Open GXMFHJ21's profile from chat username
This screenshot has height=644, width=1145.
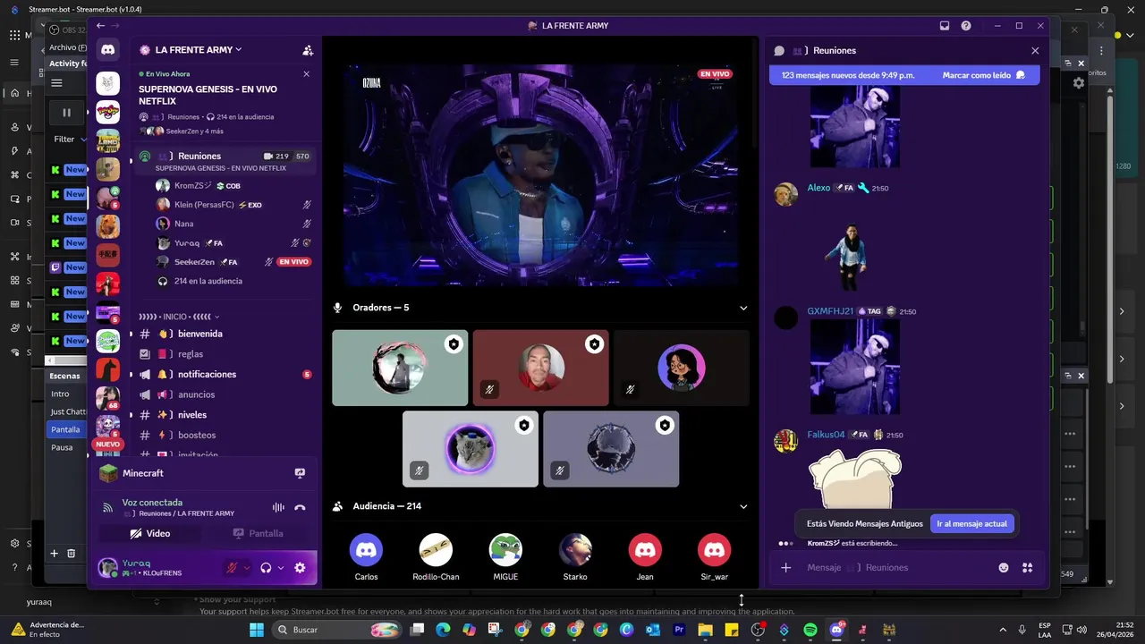tap(830, 311)
